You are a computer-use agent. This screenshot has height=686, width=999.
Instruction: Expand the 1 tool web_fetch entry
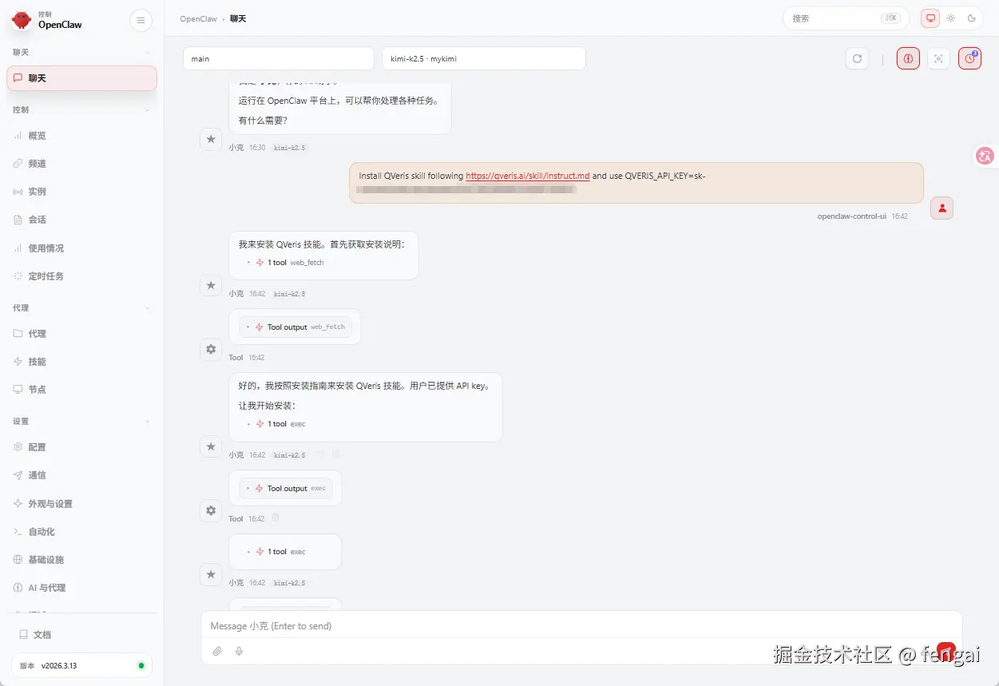[285, 263]
